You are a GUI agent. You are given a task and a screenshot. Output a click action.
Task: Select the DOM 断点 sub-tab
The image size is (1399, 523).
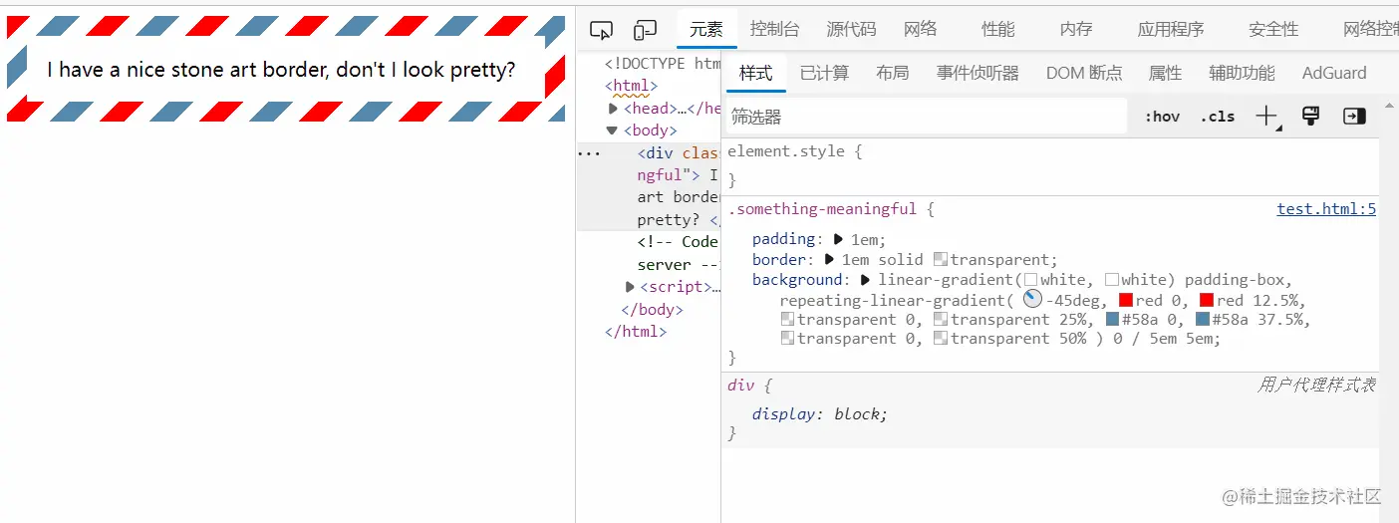pyautogui.click(x=1084, y=73)
